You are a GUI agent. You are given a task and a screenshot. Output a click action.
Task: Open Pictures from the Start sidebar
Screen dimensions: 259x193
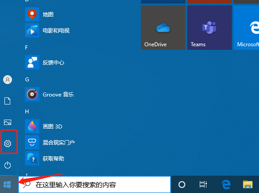[x=8, y=122]
